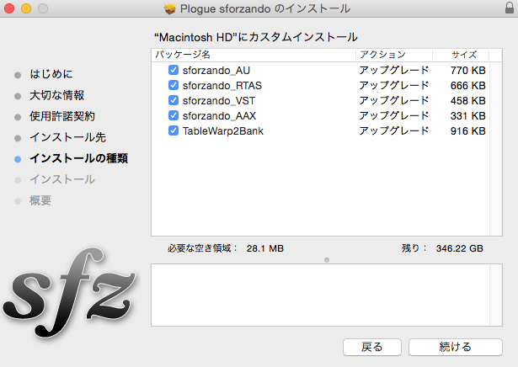Screen dimensions: 518x367
Task: Click the 458 KB size value
Action: pos(467,101)
